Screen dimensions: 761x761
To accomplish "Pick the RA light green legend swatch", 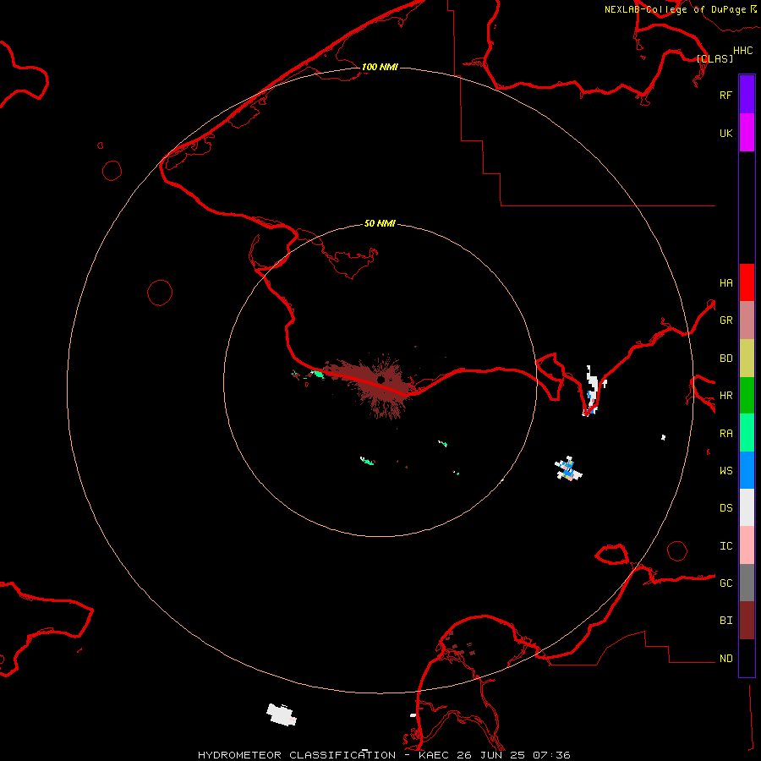I will coord(747,433).
